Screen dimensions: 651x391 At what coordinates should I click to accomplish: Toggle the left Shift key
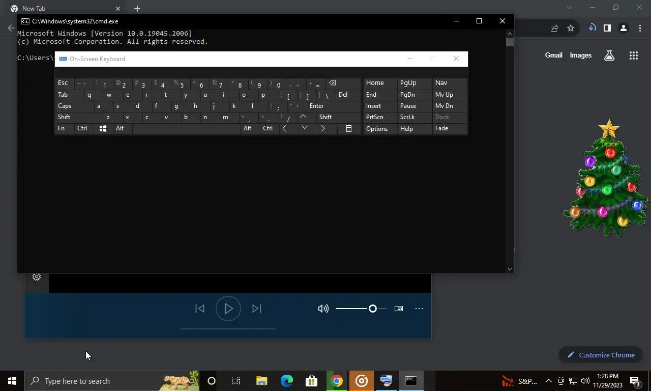(79, 117)
